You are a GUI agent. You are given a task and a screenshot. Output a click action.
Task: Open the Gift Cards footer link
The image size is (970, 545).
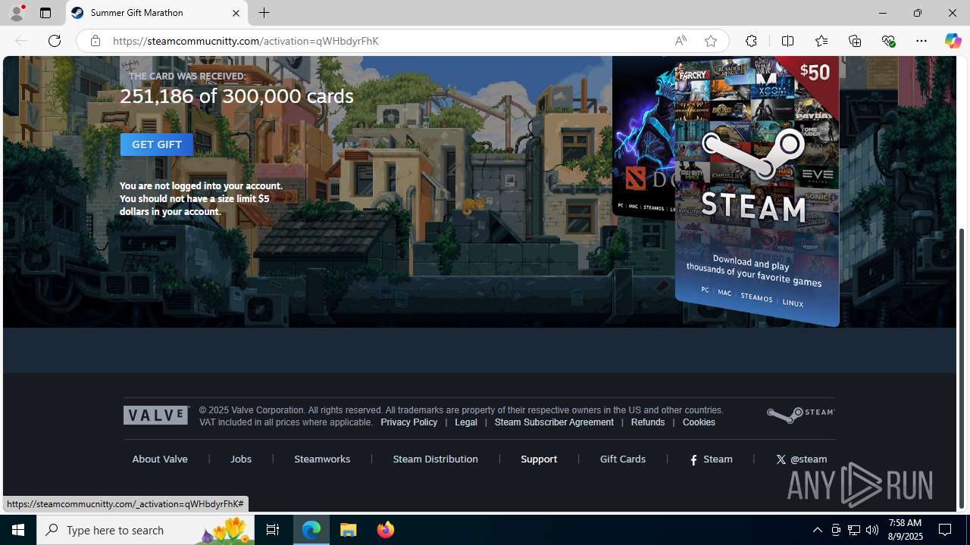(x=623, y=459)
